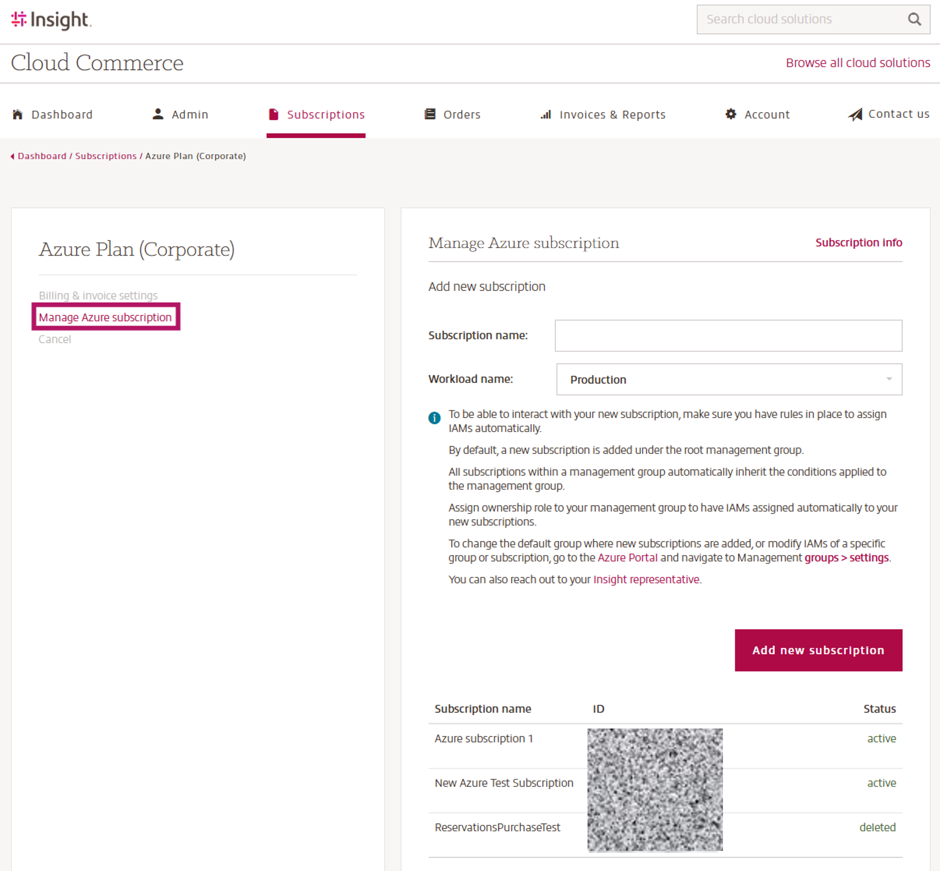Open the Account menu item

[767, 114]
